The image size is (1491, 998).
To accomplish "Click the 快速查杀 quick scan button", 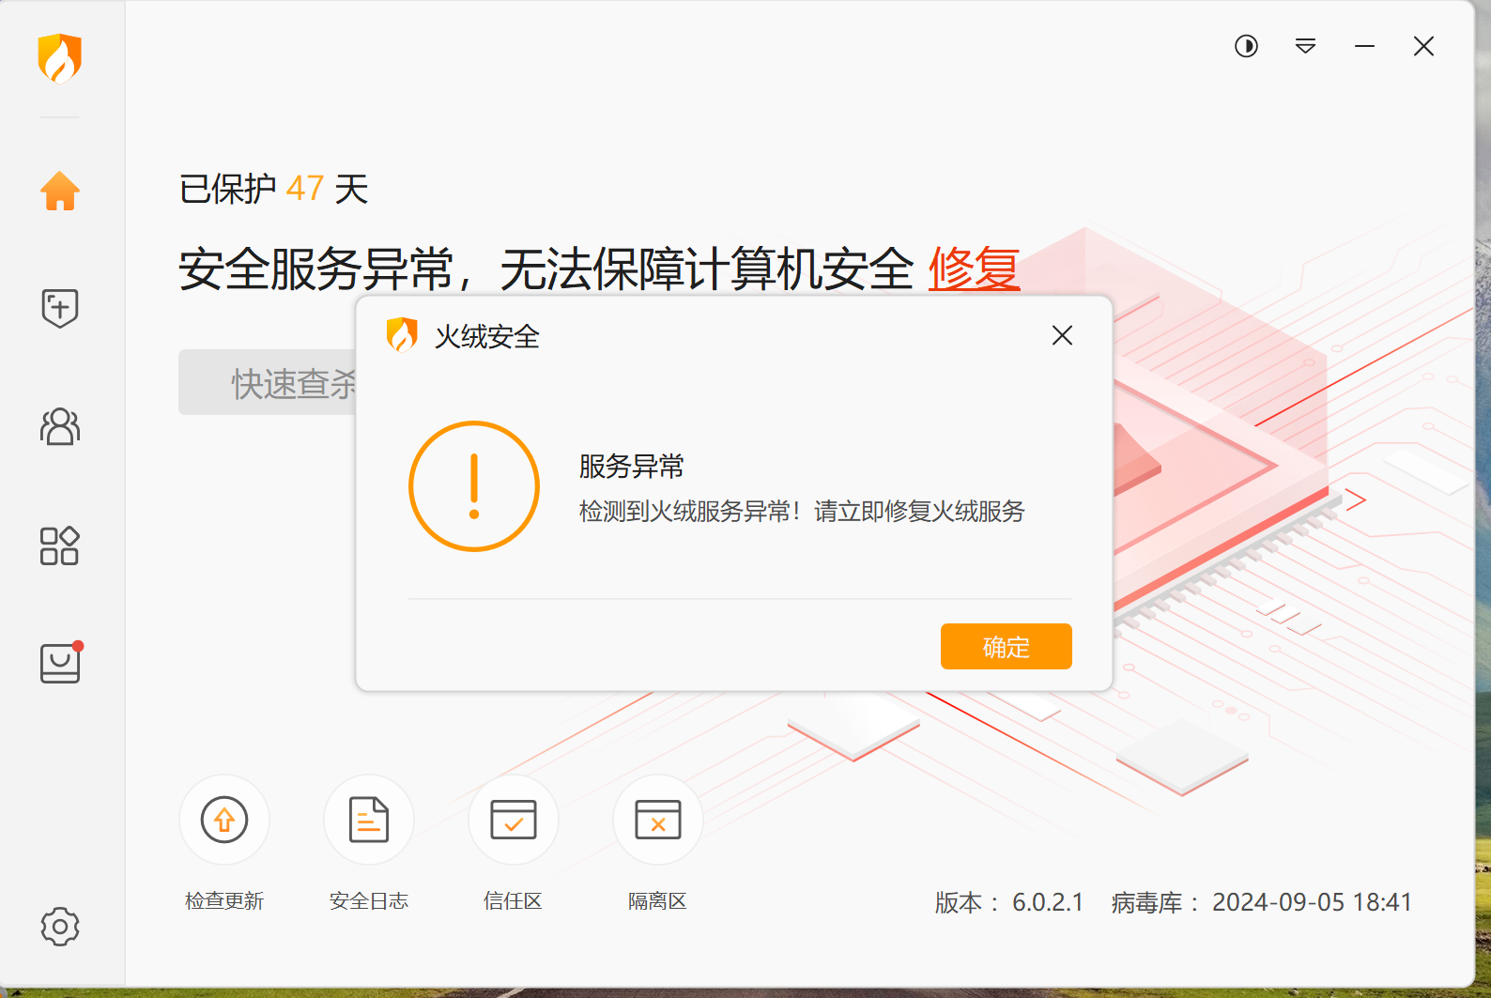I will pos(268,382).
